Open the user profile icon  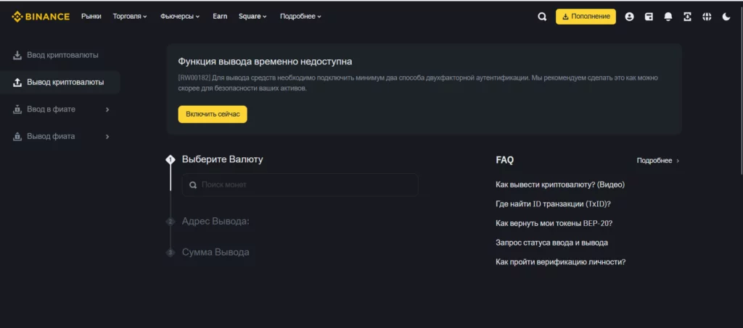pyautogui.click(x=629, y=17)
